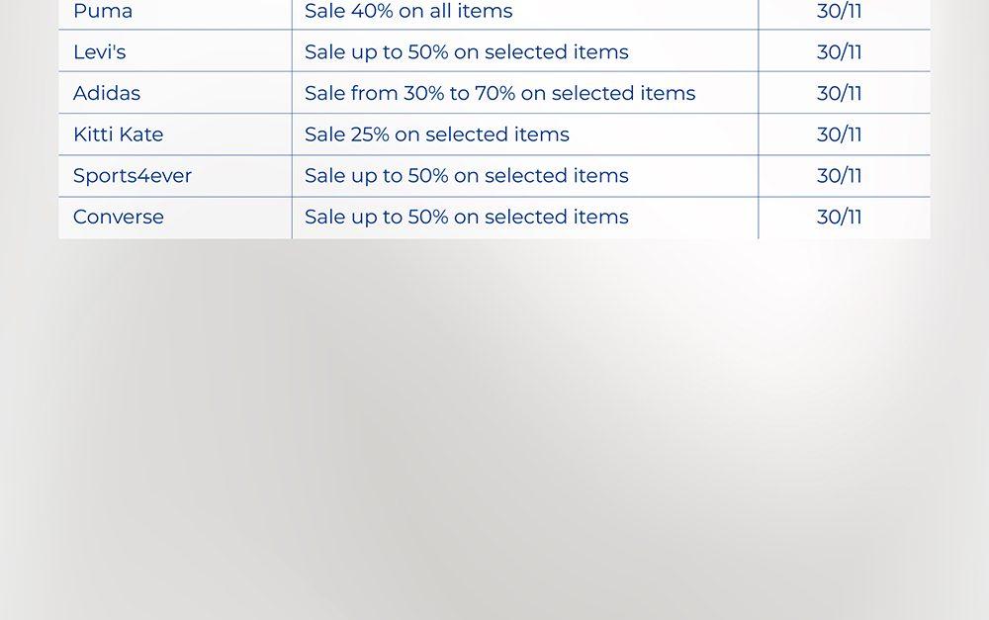This screenshot has width=989, height=620.
Task: Select the Converse brand name cell
Action: [119, 218]
